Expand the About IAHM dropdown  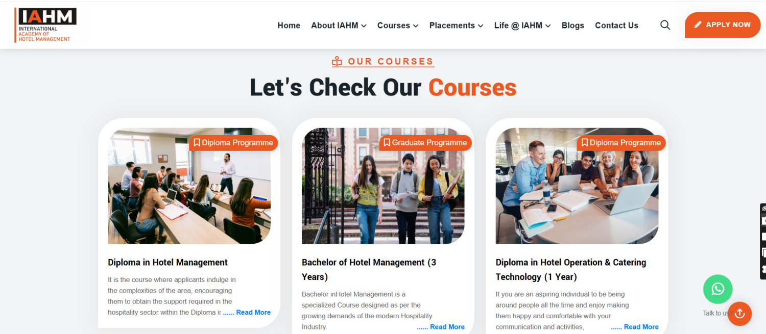(339, 25)
